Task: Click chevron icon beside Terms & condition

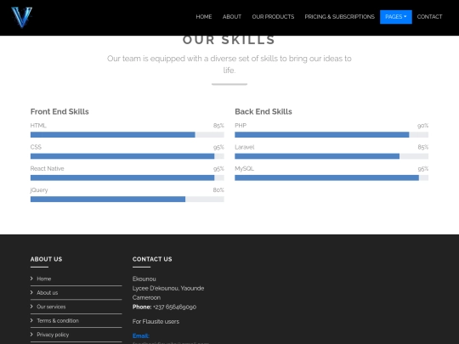Action: point(31,320)
